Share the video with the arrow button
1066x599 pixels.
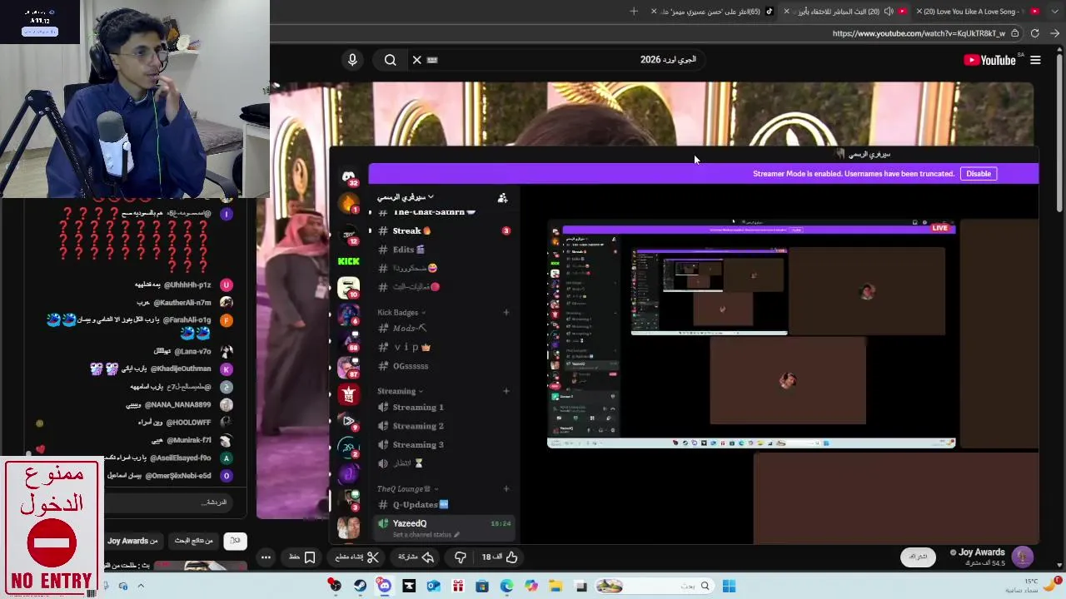point(416,557)
